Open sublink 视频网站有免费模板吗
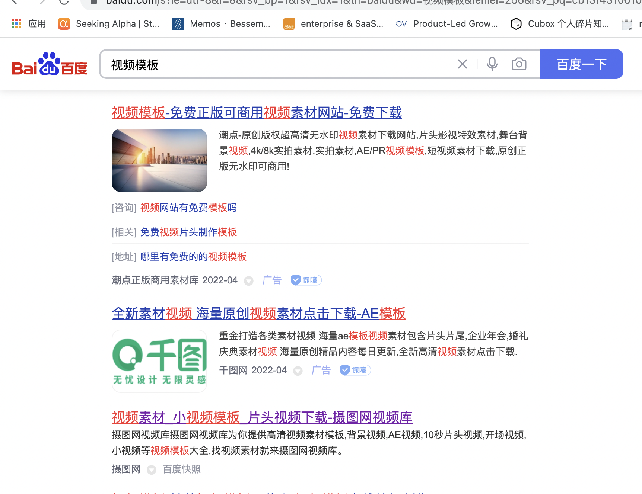 (188, 208)
